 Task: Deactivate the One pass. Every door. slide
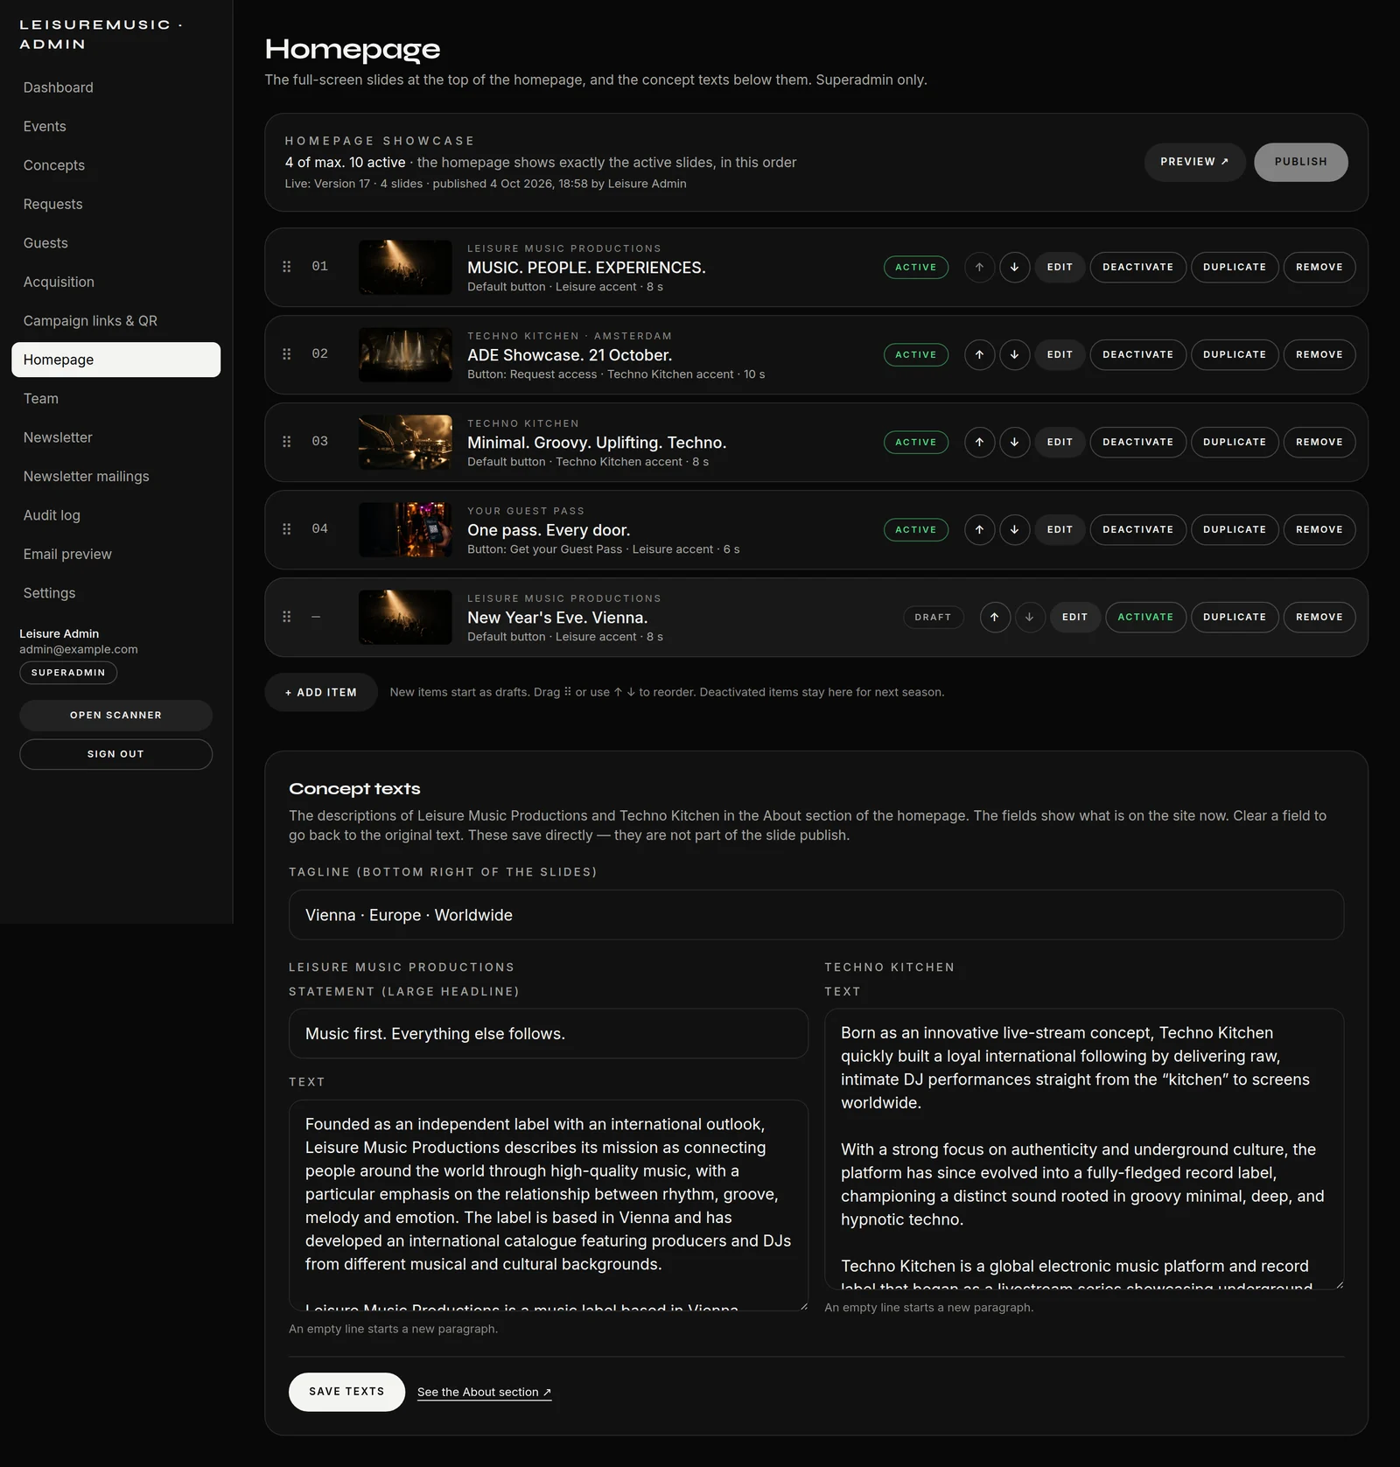(1137, 529)
